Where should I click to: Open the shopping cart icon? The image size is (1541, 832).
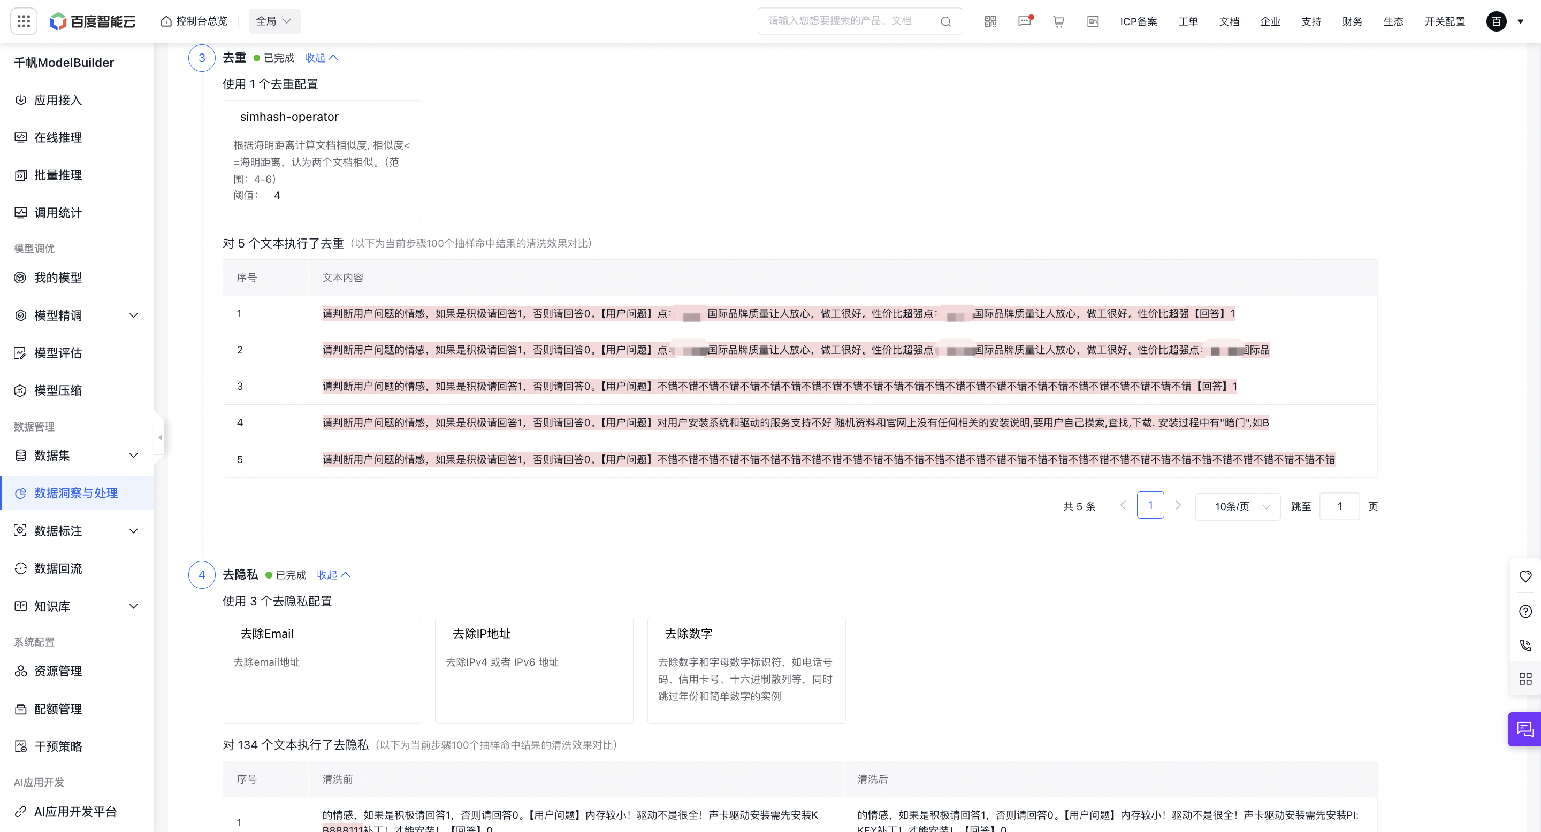[x=1058, y=21]
